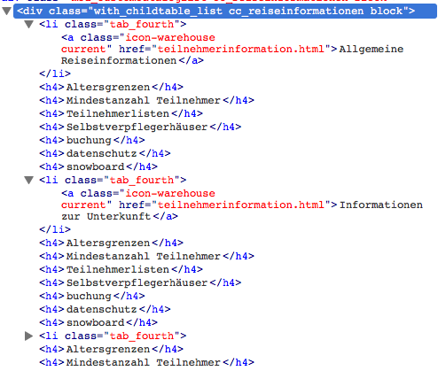This screenshot has height=371, width=438.
Task: Select buchung h4 under Informationen zur Unterkunft
Action: tap(92, 296)
